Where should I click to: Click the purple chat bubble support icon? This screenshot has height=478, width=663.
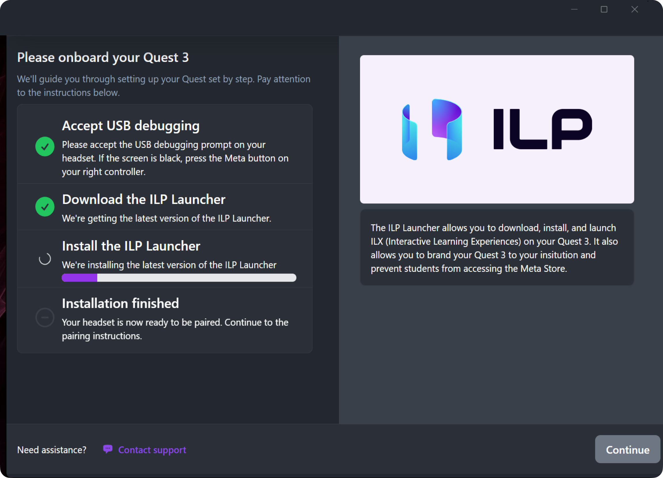tap(108, 449)
